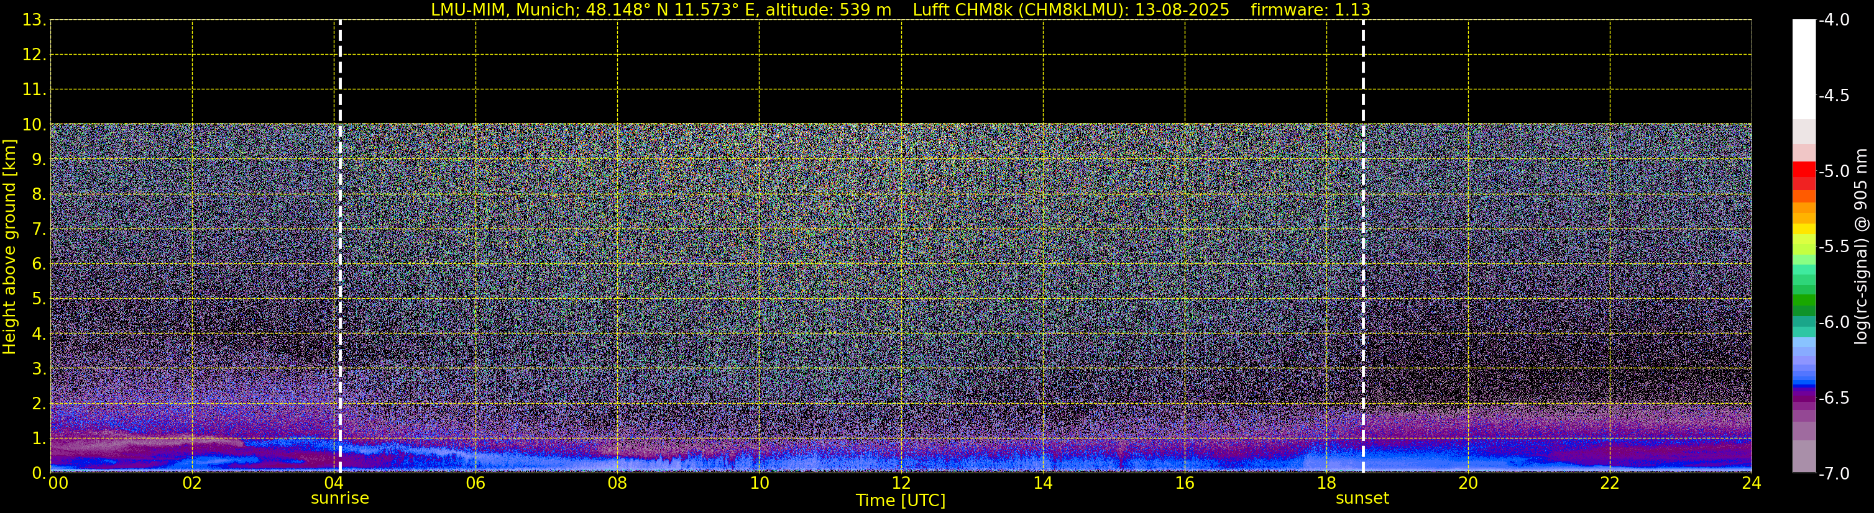The image size is (1874, 513).
Task: Click the '02' time axis tick label
Action: click(192, 483)
